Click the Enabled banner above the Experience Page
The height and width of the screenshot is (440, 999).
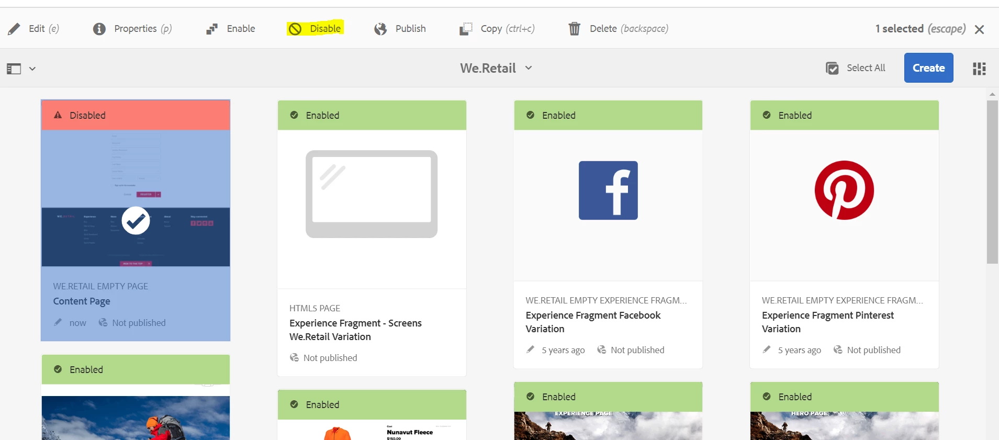point(608,397)
